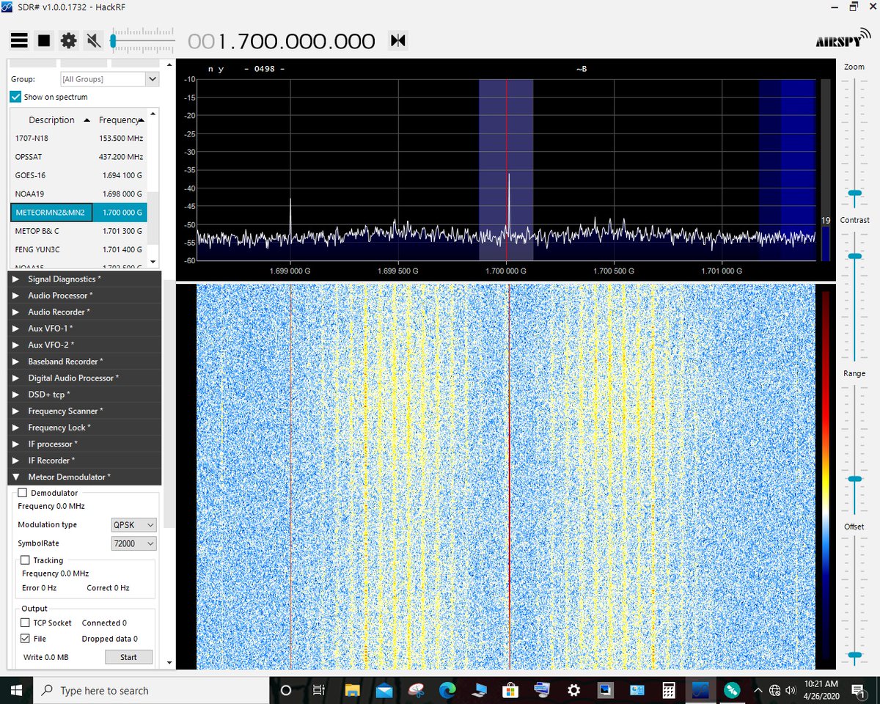Open the notification center icon
Screen dimensions: 880x704
click(857, 690)
